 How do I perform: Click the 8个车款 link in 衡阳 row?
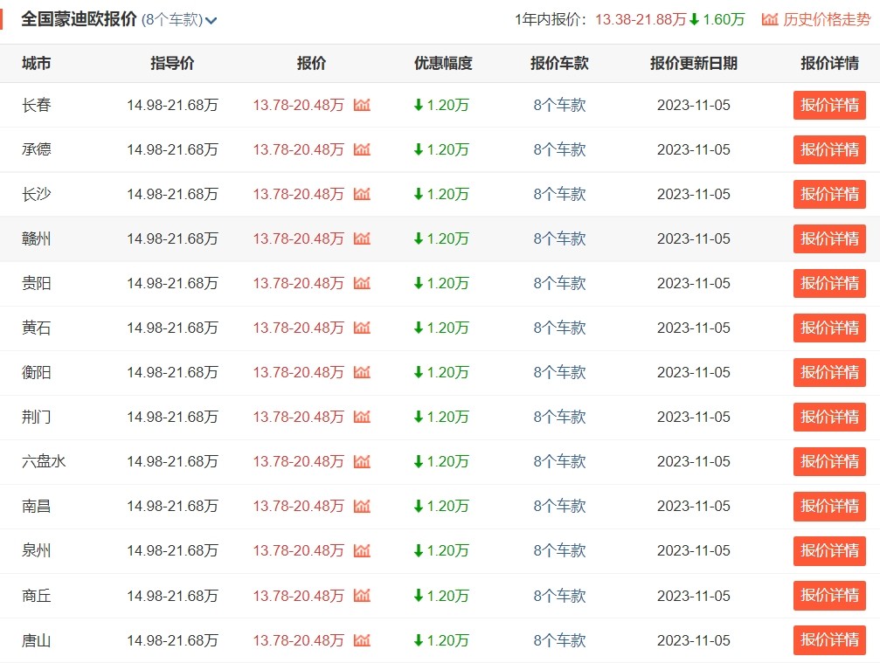559,372
